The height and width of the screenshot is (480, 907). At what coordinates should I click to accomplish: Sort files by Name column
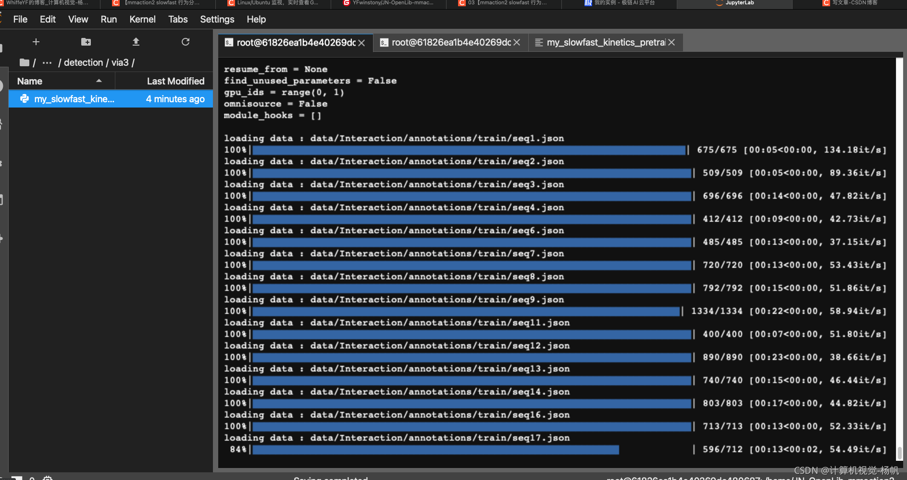62,81
